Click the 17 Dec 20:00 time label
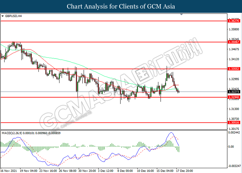242x173 pixels. click(x=185, y=171)
